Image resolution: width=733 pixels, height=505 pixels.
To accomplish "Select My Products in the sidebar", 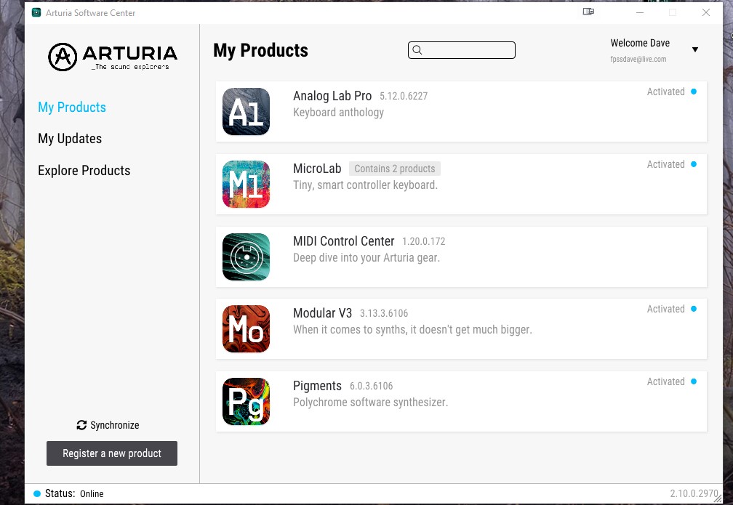I will click(72, 108).
